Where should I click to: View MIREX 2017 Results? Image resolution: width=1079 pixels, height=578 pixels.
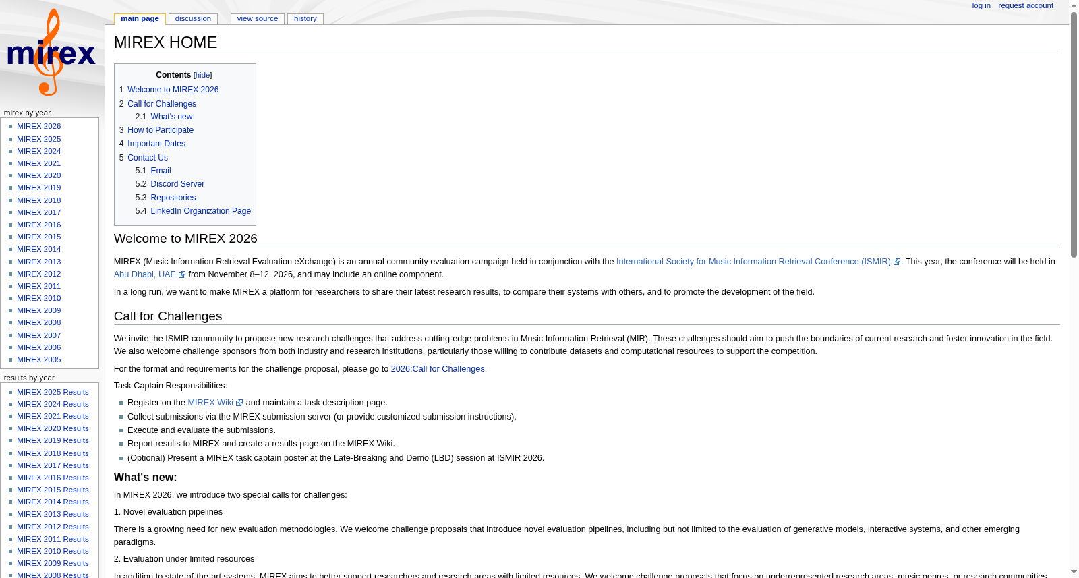tap(53, 465)
